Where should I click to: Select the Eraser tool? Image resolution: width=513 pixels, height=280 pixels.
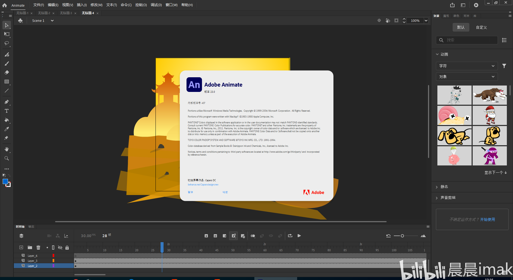pyautogui.click(x=6, y=73)
